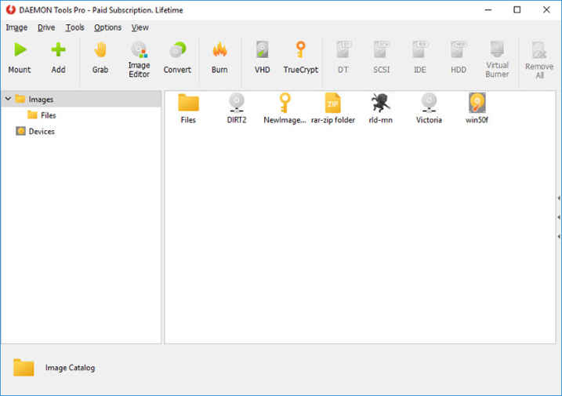Launch the Convert tool
This screenshot has width=562, height=396.
pyautogui.click(x=177, y=58)
